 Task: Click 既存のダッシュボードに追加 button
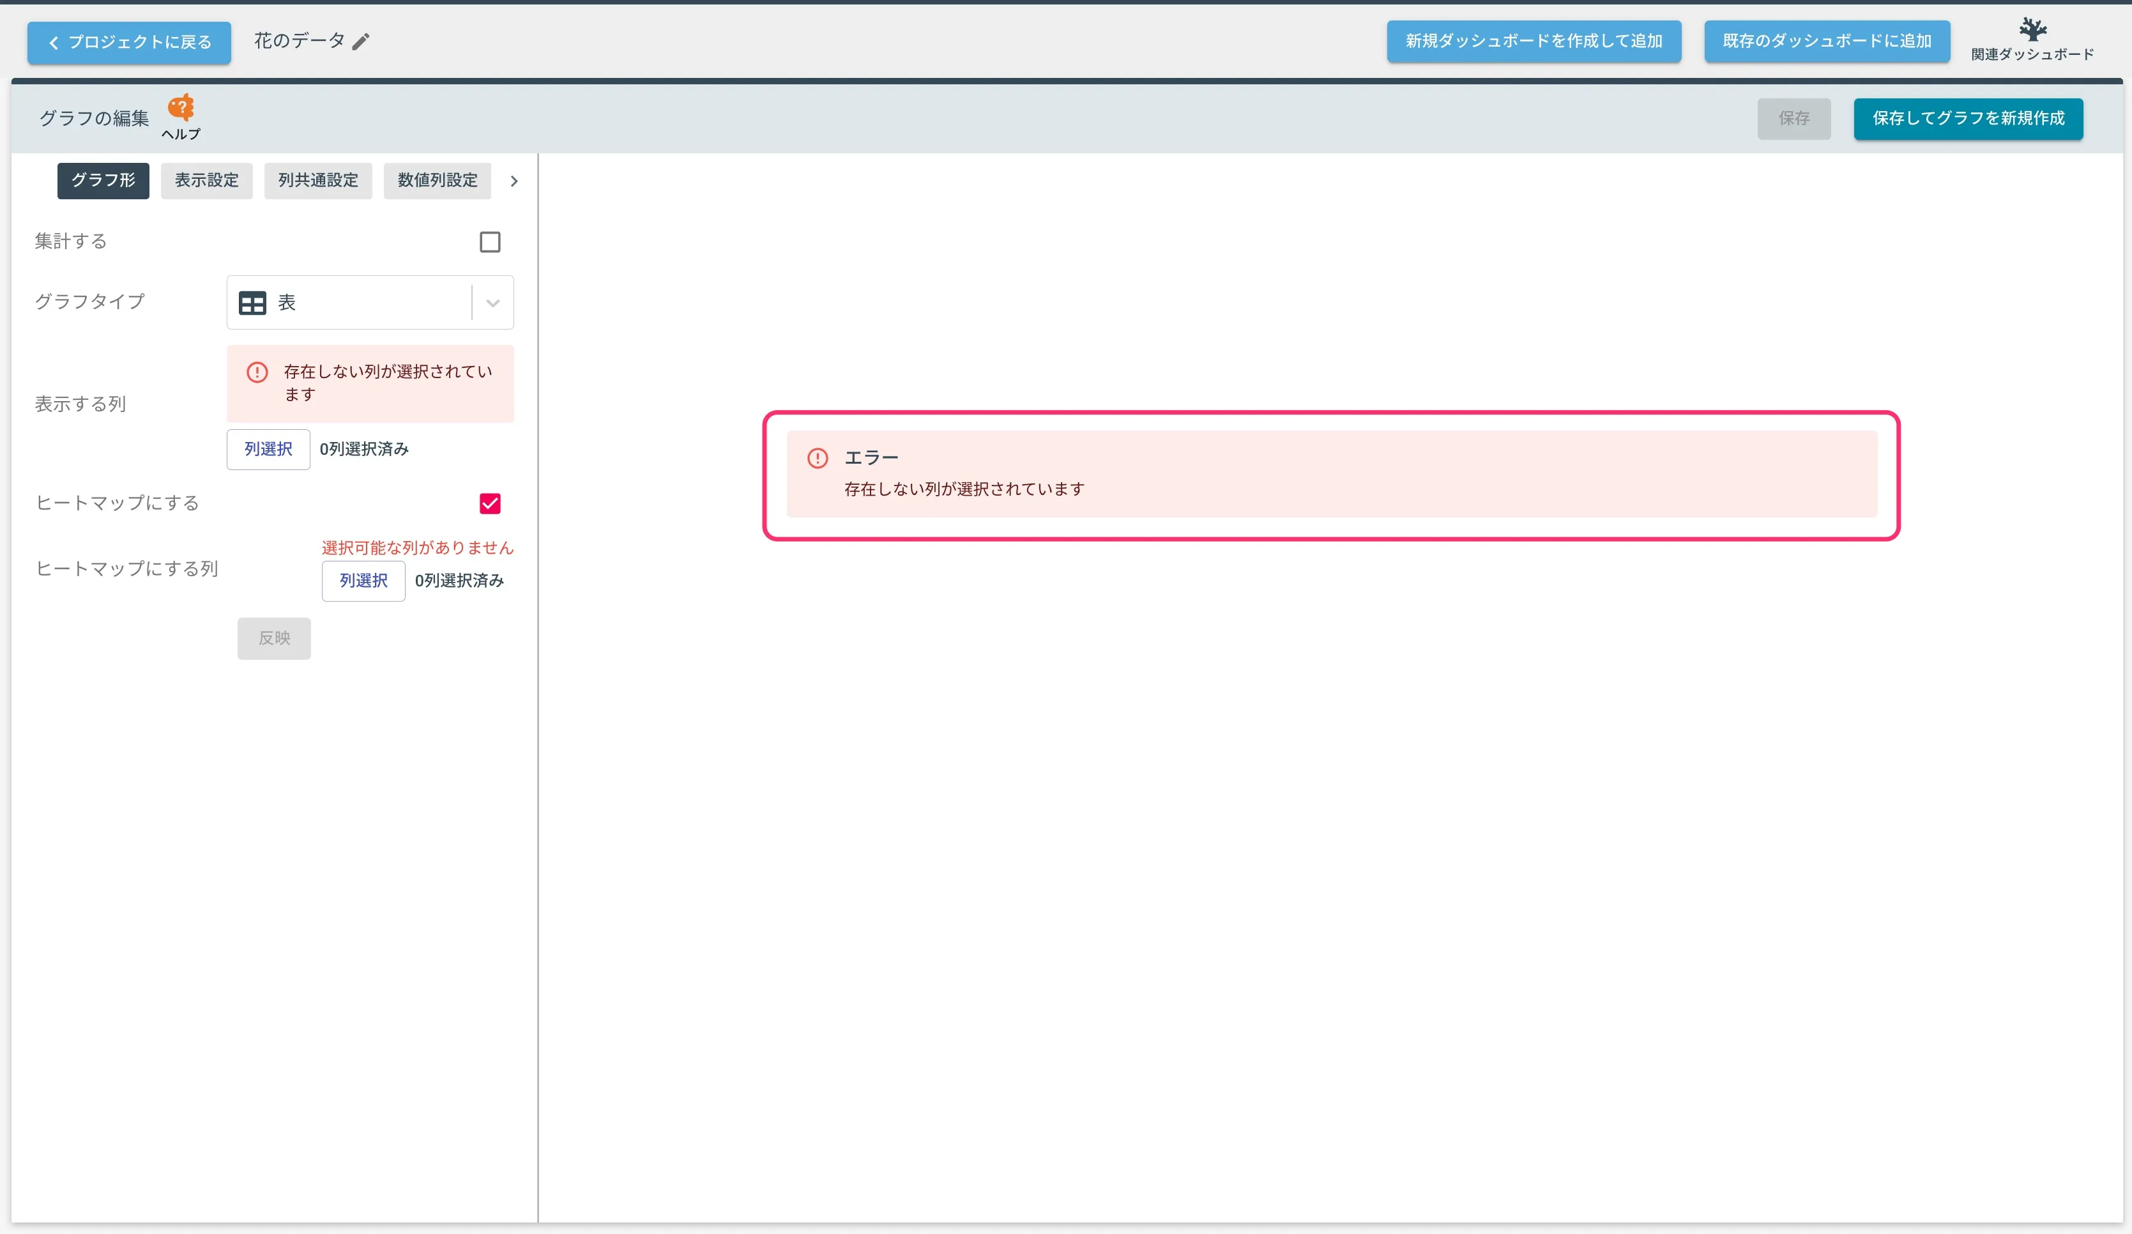coord(1827,42)
